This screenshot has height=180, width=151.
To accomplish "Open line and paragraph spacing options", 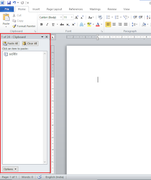I will 134,25.
